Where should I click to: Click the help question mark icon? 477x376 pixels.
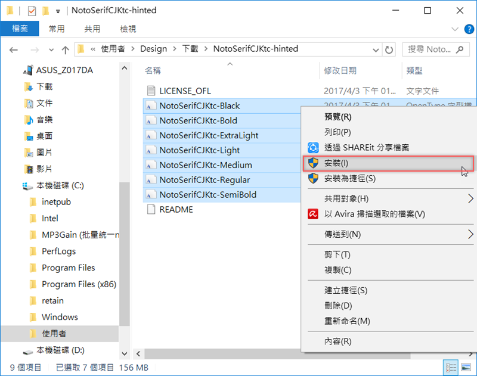[x=469, y=29]
